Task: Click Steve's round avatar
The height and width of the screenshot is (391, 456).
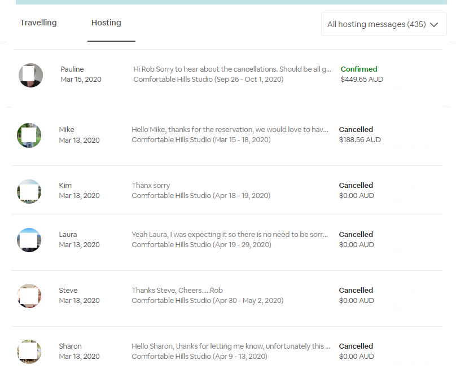Action: tap(29, 296)
